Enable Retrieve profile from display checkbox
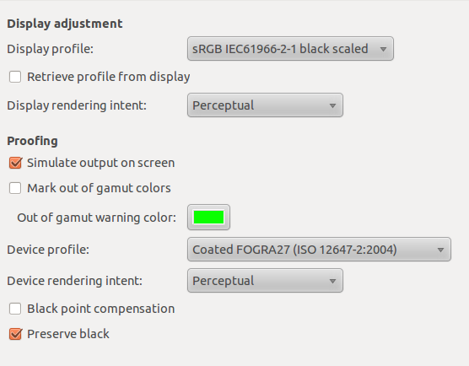This screenshot has height=366, width=469. point(15,77)
